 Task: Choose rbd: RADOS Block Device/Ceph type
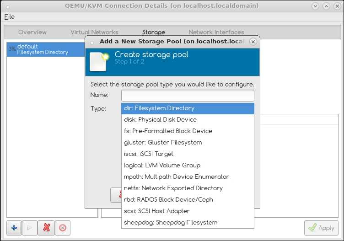[x=188, y=199]
